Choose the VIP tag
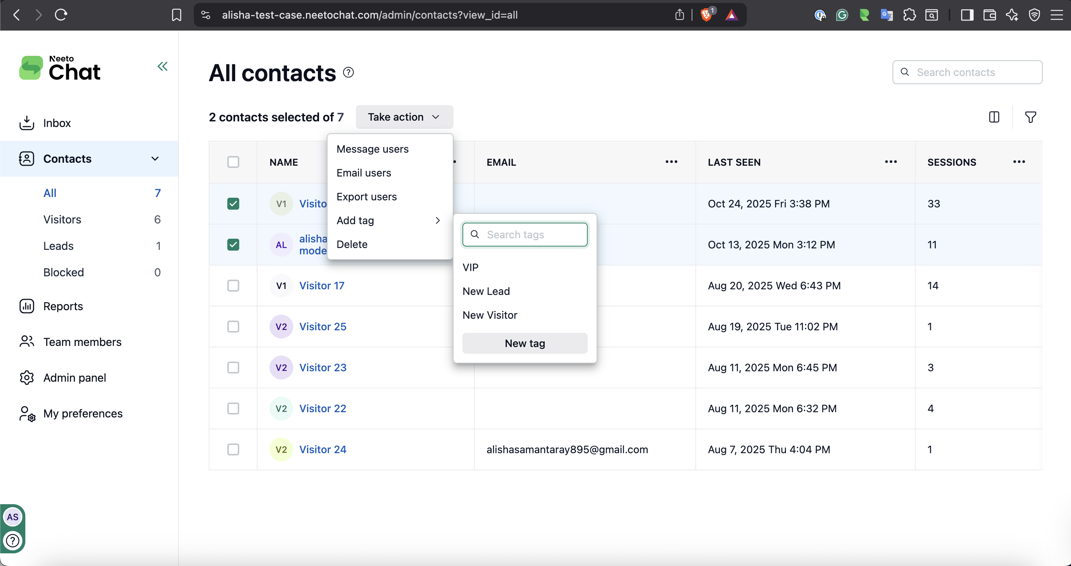Viewport: 1071px width, 566px height. click(470, 268)
